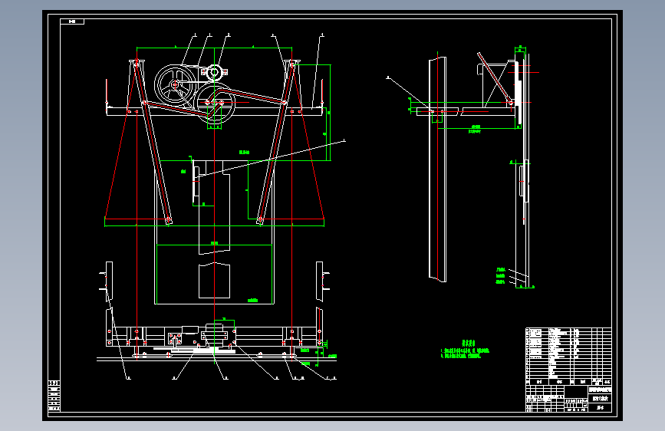Click the small rectangle in lower door panel
The image size is (665, 431).
[x=214, y=281]
